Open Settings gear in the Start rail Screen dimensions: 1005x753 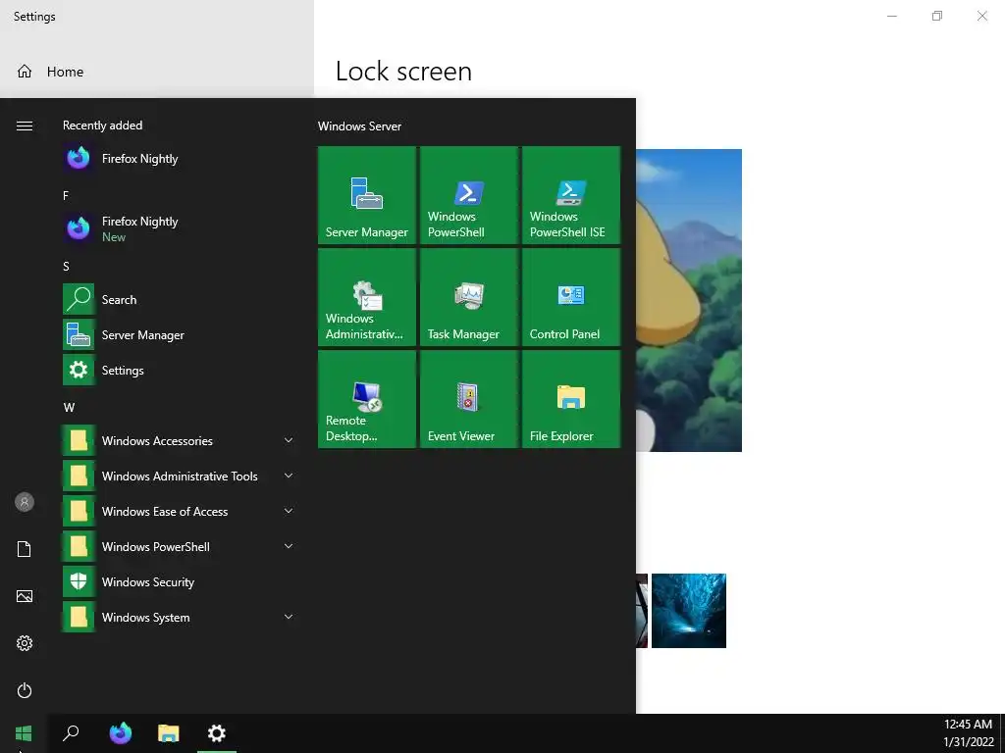[25, 643]
